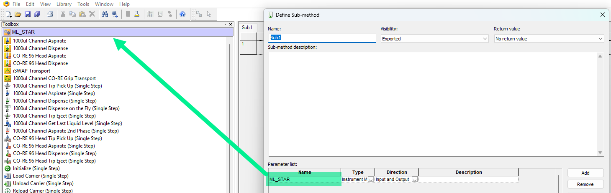Click the Cut scissors toolbar icon
Viewport: 611px width, 193px height.
[63, 14]
